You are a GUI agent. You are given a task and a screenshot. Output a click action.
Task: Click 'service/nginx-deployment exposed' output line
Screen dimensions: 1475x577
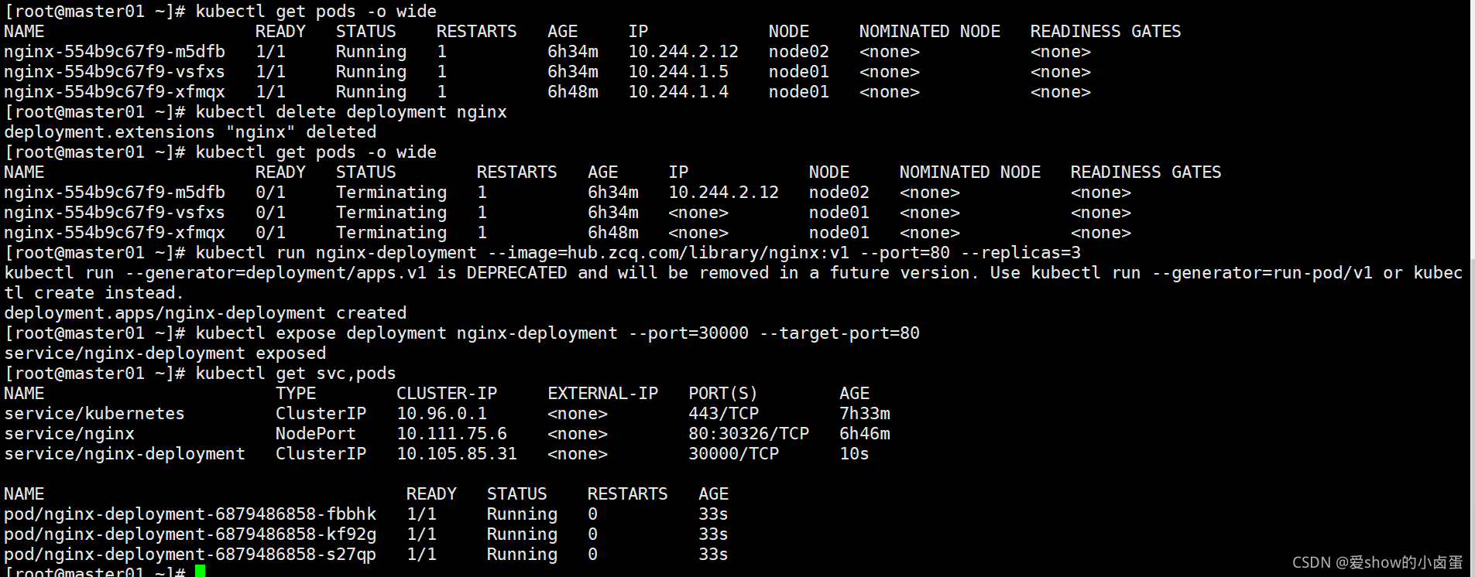click(165, 353)
